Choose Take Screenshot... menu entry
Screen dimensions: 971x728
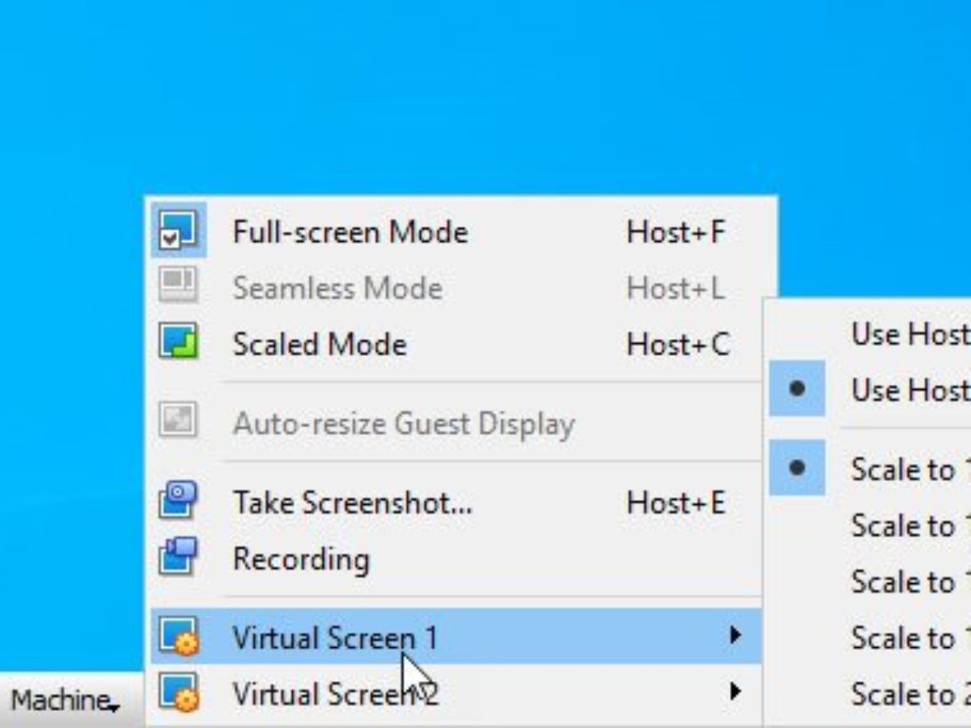(x=456, y=503)
